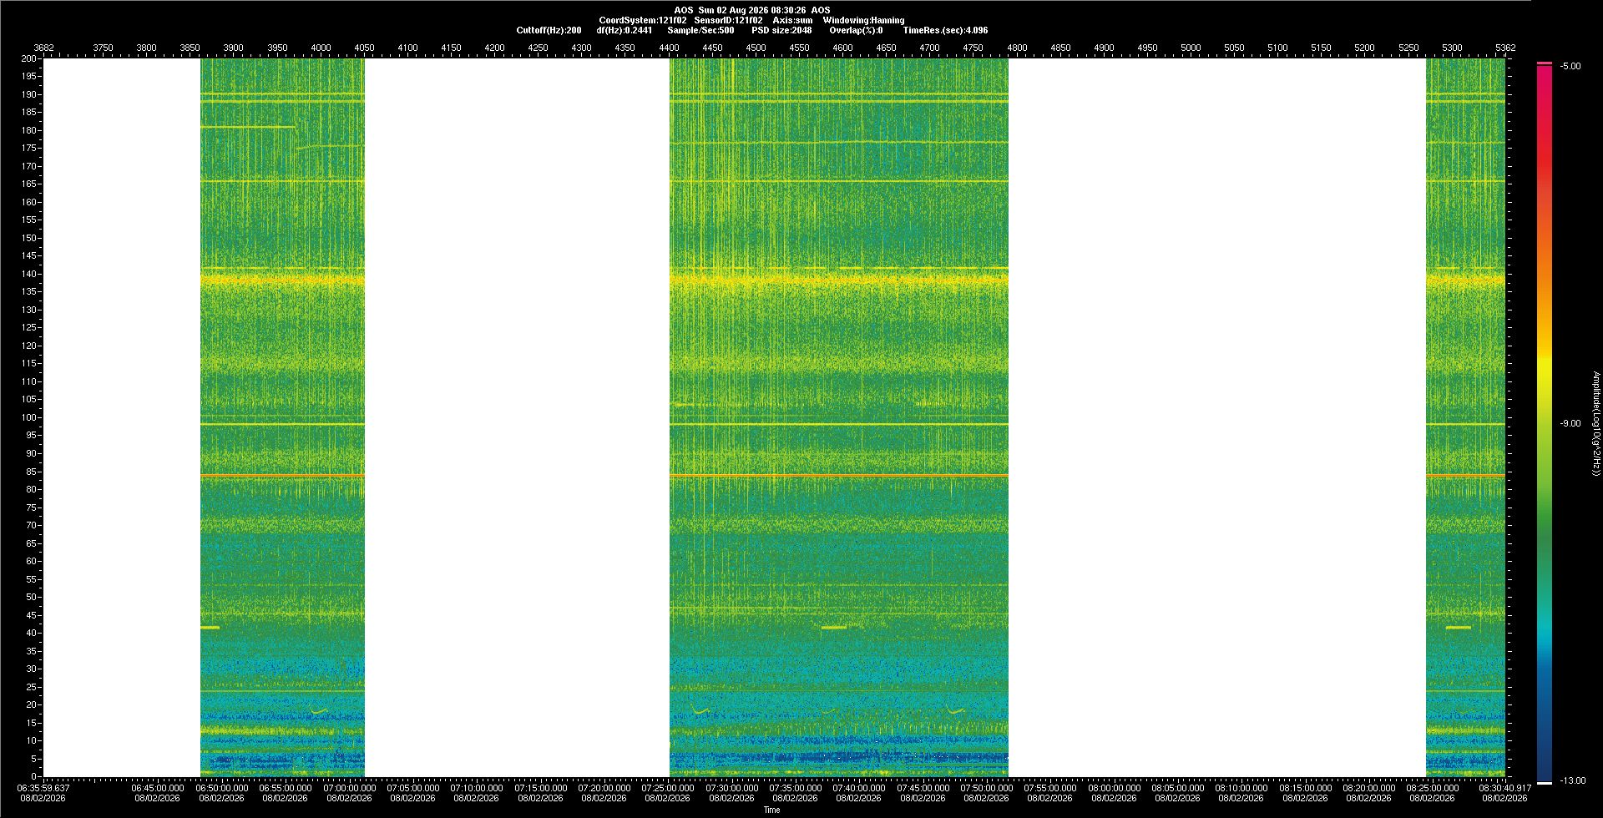The width and height of the screenshot is (1603, 818).
Task: Click the 5362 tick on the top axis
Action: (1505, 48)
